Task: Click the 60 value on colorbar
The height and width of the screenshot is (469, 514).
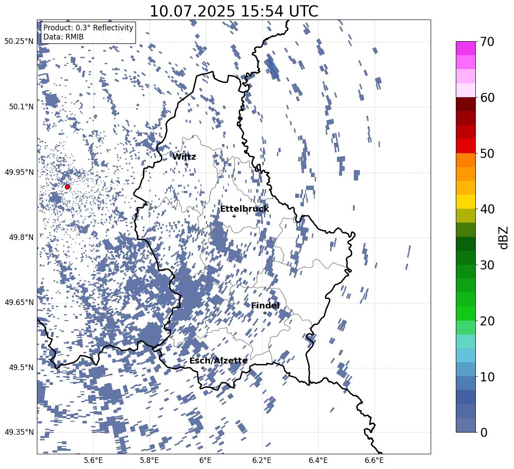Action: (x=487, y=98)
